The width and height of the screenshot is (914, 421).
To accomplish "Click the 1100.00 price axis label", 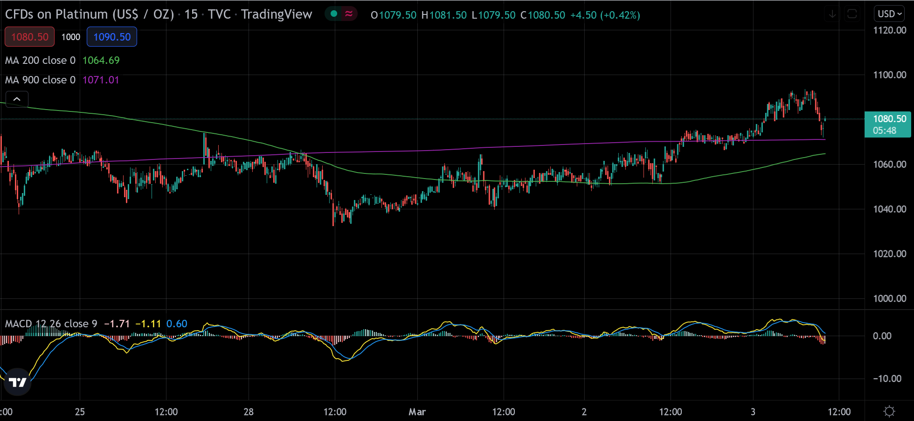I will tap(889, 75).
